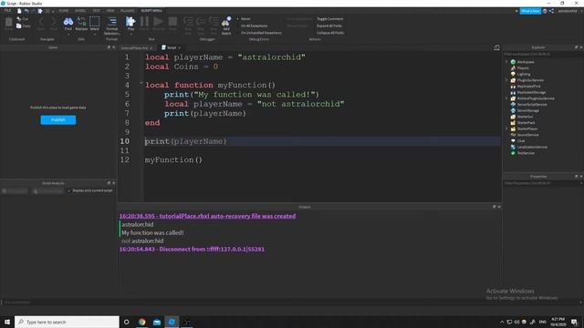Click the new file icon in quick access bar

point(19,11)
